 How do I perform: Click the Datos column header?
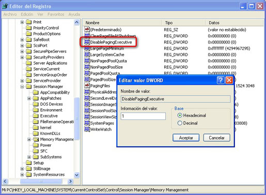[234, 23]
